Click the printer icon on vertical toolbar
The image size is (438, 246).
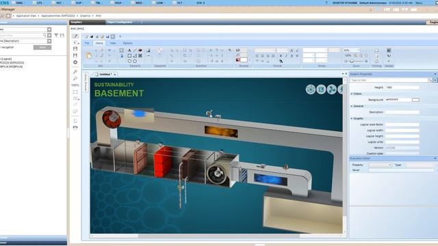tap(75, 128)
